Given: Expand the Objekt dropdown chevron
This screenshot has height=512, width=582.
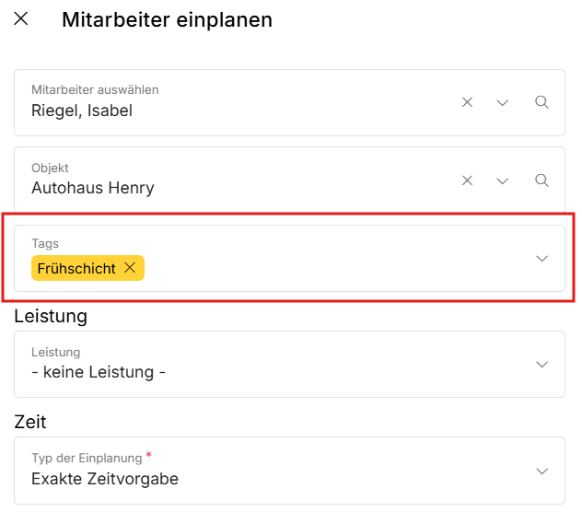Looking at the screenshot, I should (503, 180).
